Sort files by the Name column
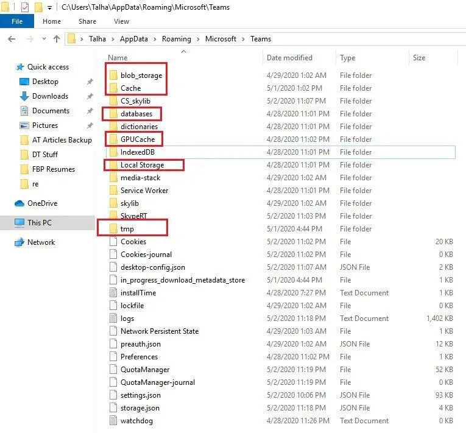The height and width of the screenshot is (433, 466). [118, 58]
